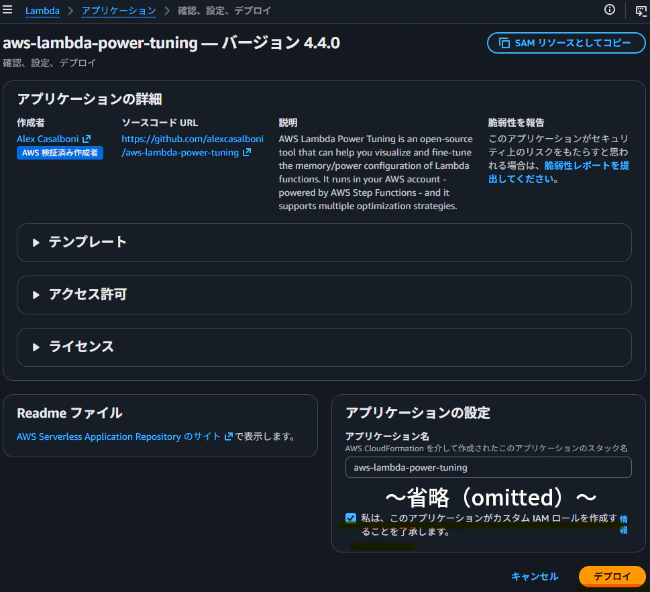The height and width of the screenshot is (592, 650).
Task: Expand the アクセス許可 section
Action: (324, 294)
